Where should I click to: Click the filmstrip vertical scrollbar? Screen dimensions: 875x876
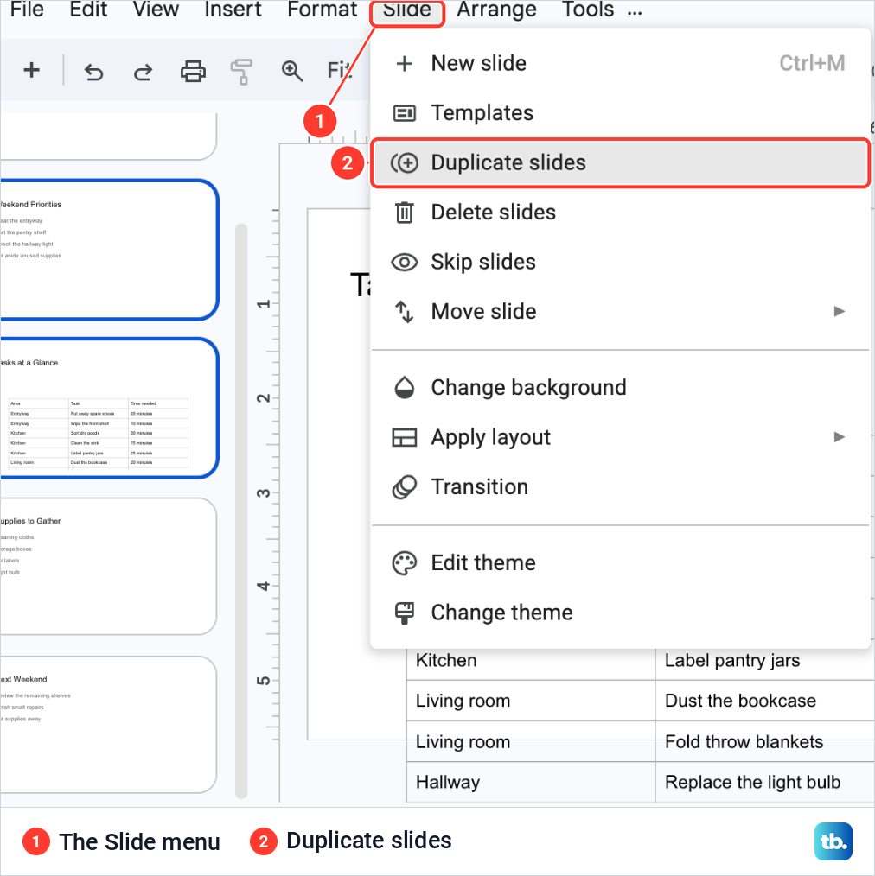click(x=241, y=511)
